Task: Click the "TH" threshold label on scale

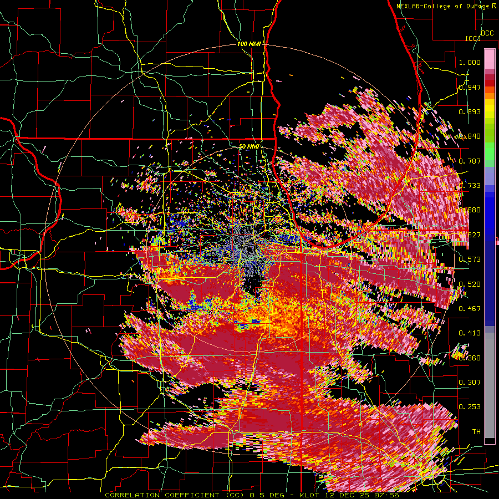Action: [476, 432]
